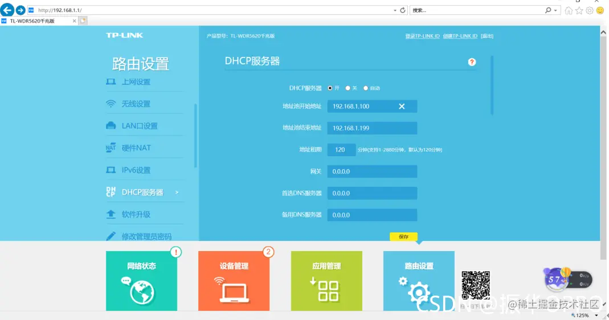
Task: Click the DHCP panel scrollbar thumb
Action: click(492, 85)
